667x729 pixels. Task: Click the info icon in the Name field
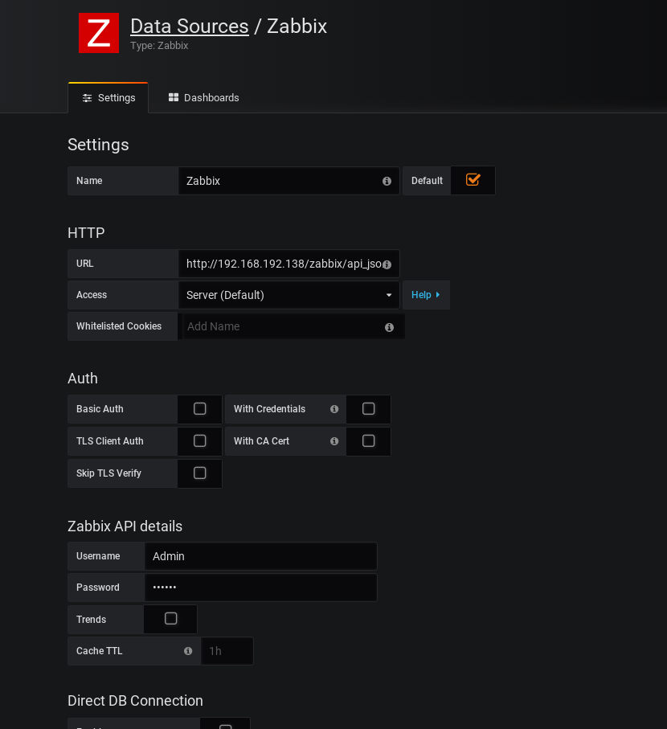[387, 182]
